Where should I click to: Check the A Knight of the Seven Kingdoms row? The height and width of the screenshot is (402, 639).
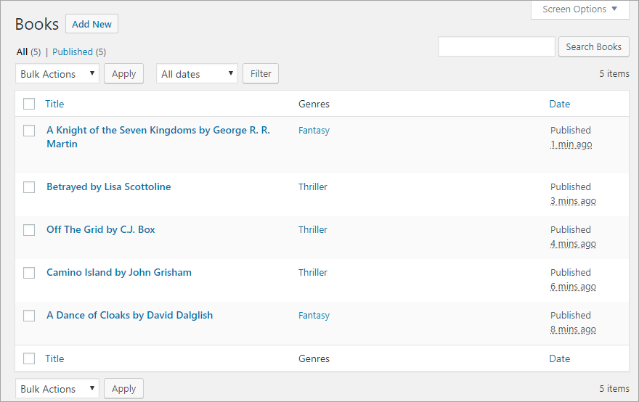(29, 131)
